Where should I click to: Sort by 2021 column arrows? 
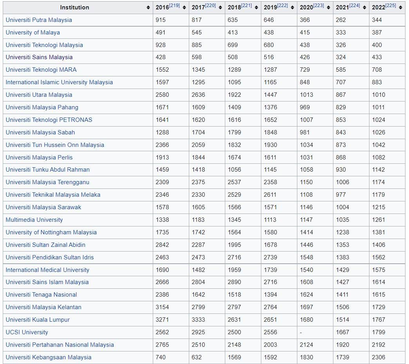364,7
